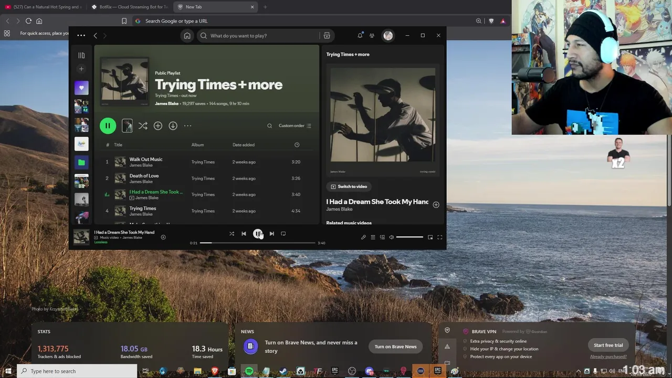Click Switch to video button

349,186
